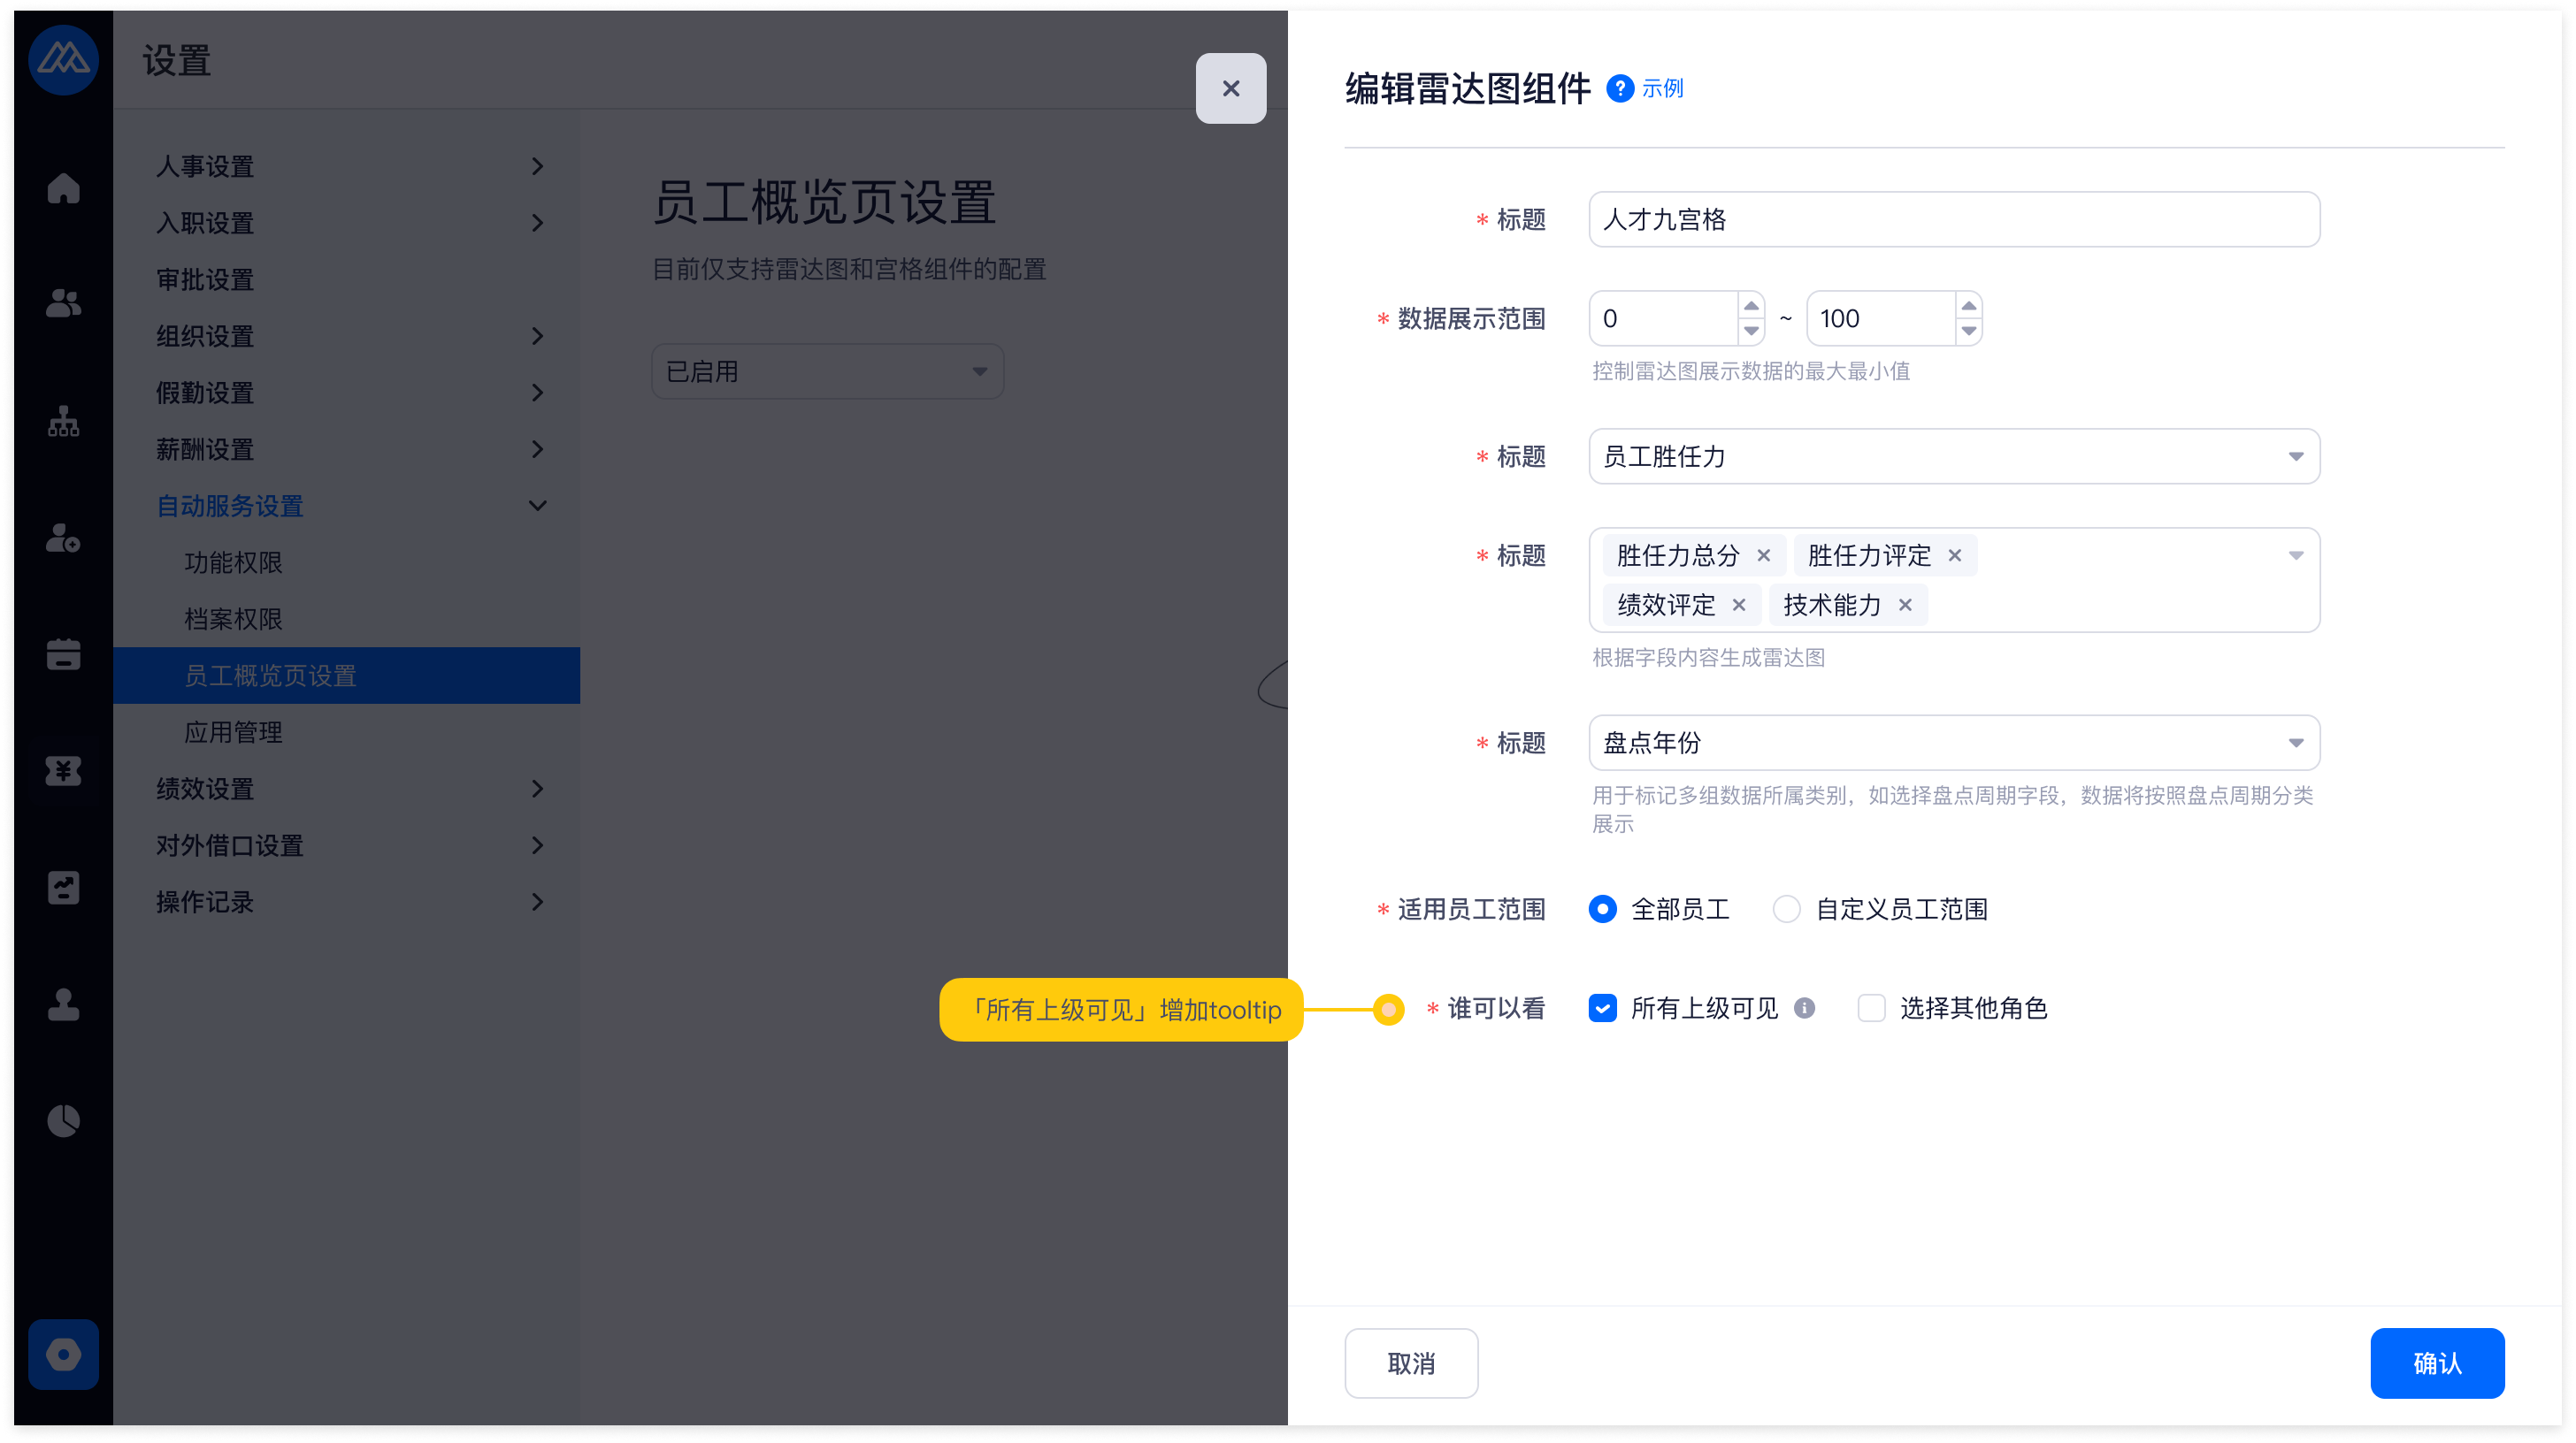The width and height of the screenshot is (2576, 1443).
Task: Expand the 薪酬设置 menu
Action: 346,450
